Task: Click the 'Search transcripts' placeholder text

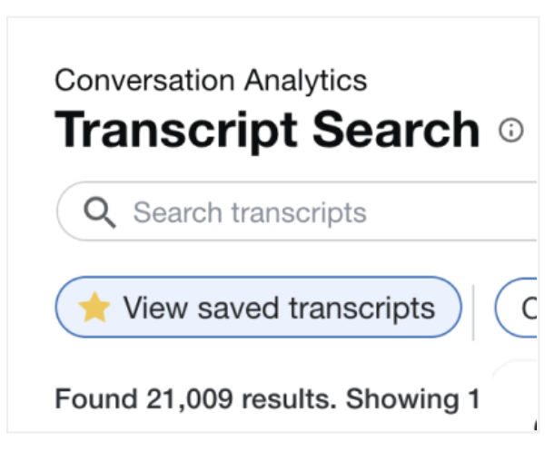Action: pyautogui.click(x=250, y=213)
